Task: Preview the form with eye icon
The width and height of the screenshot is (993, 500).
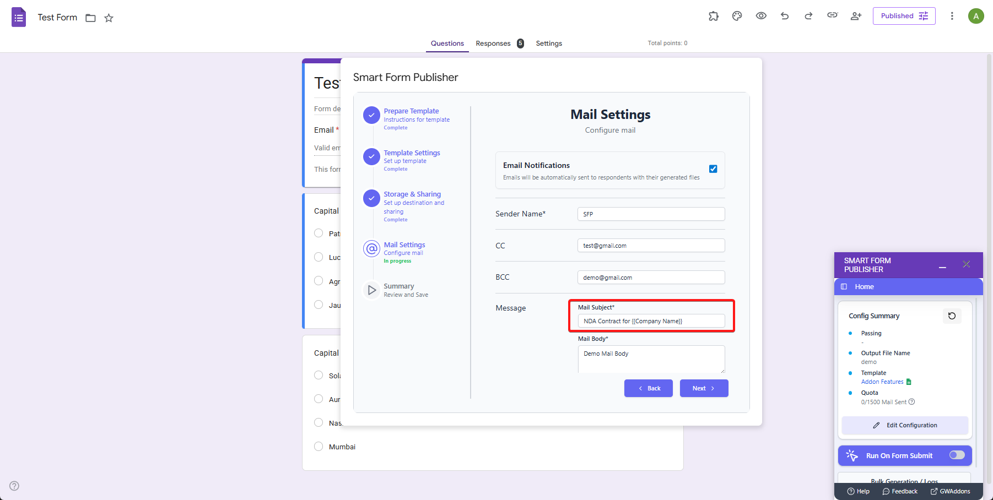Action: [761, 16]
